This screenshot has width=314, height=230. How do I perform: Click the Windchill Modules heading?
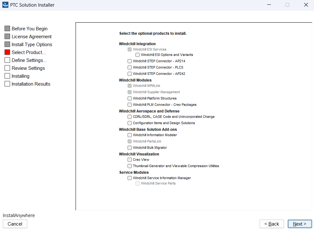(135, 80)
